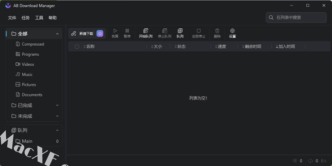This screenshot has height=166, width=332.
Task: Select the Documents category
Action: pyautogui.click(x=34, y=95)
